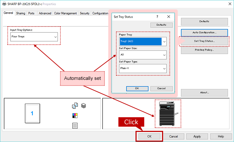Open the Color Management tab
The width and height of the screenshot is (234, 142).
65,13
